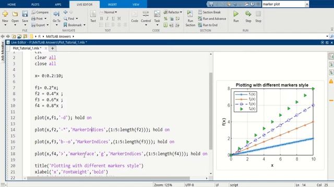The width and height of the screenshot is (334, 187).
Task: Click MATLAB Answers in the path bar
Action: pos(58,36)
